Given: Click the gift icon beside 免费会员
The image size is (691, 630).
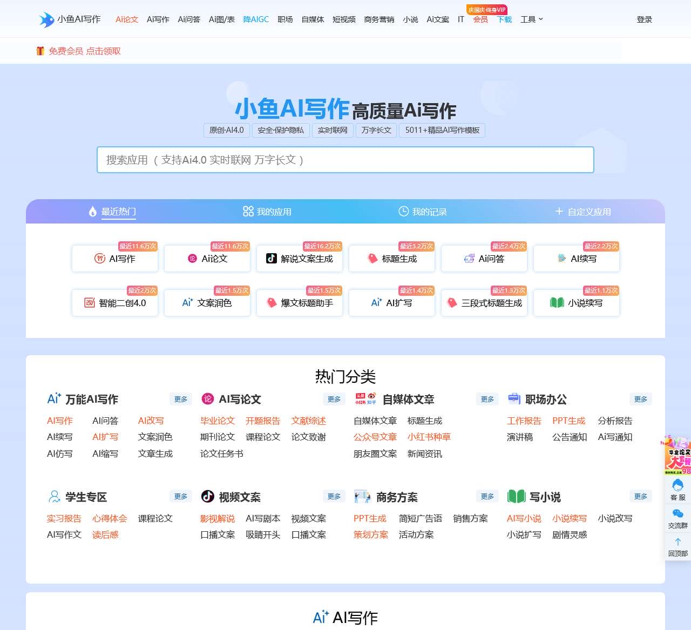Looking at the screenshot, I should coord(40,51).
